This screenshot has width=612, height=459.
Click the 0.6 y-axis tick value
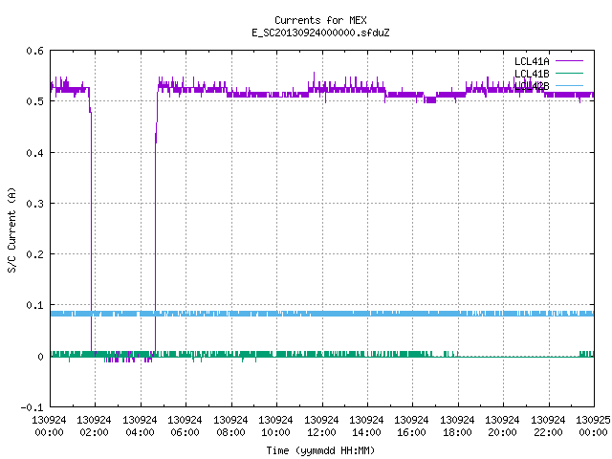point(34,51)
